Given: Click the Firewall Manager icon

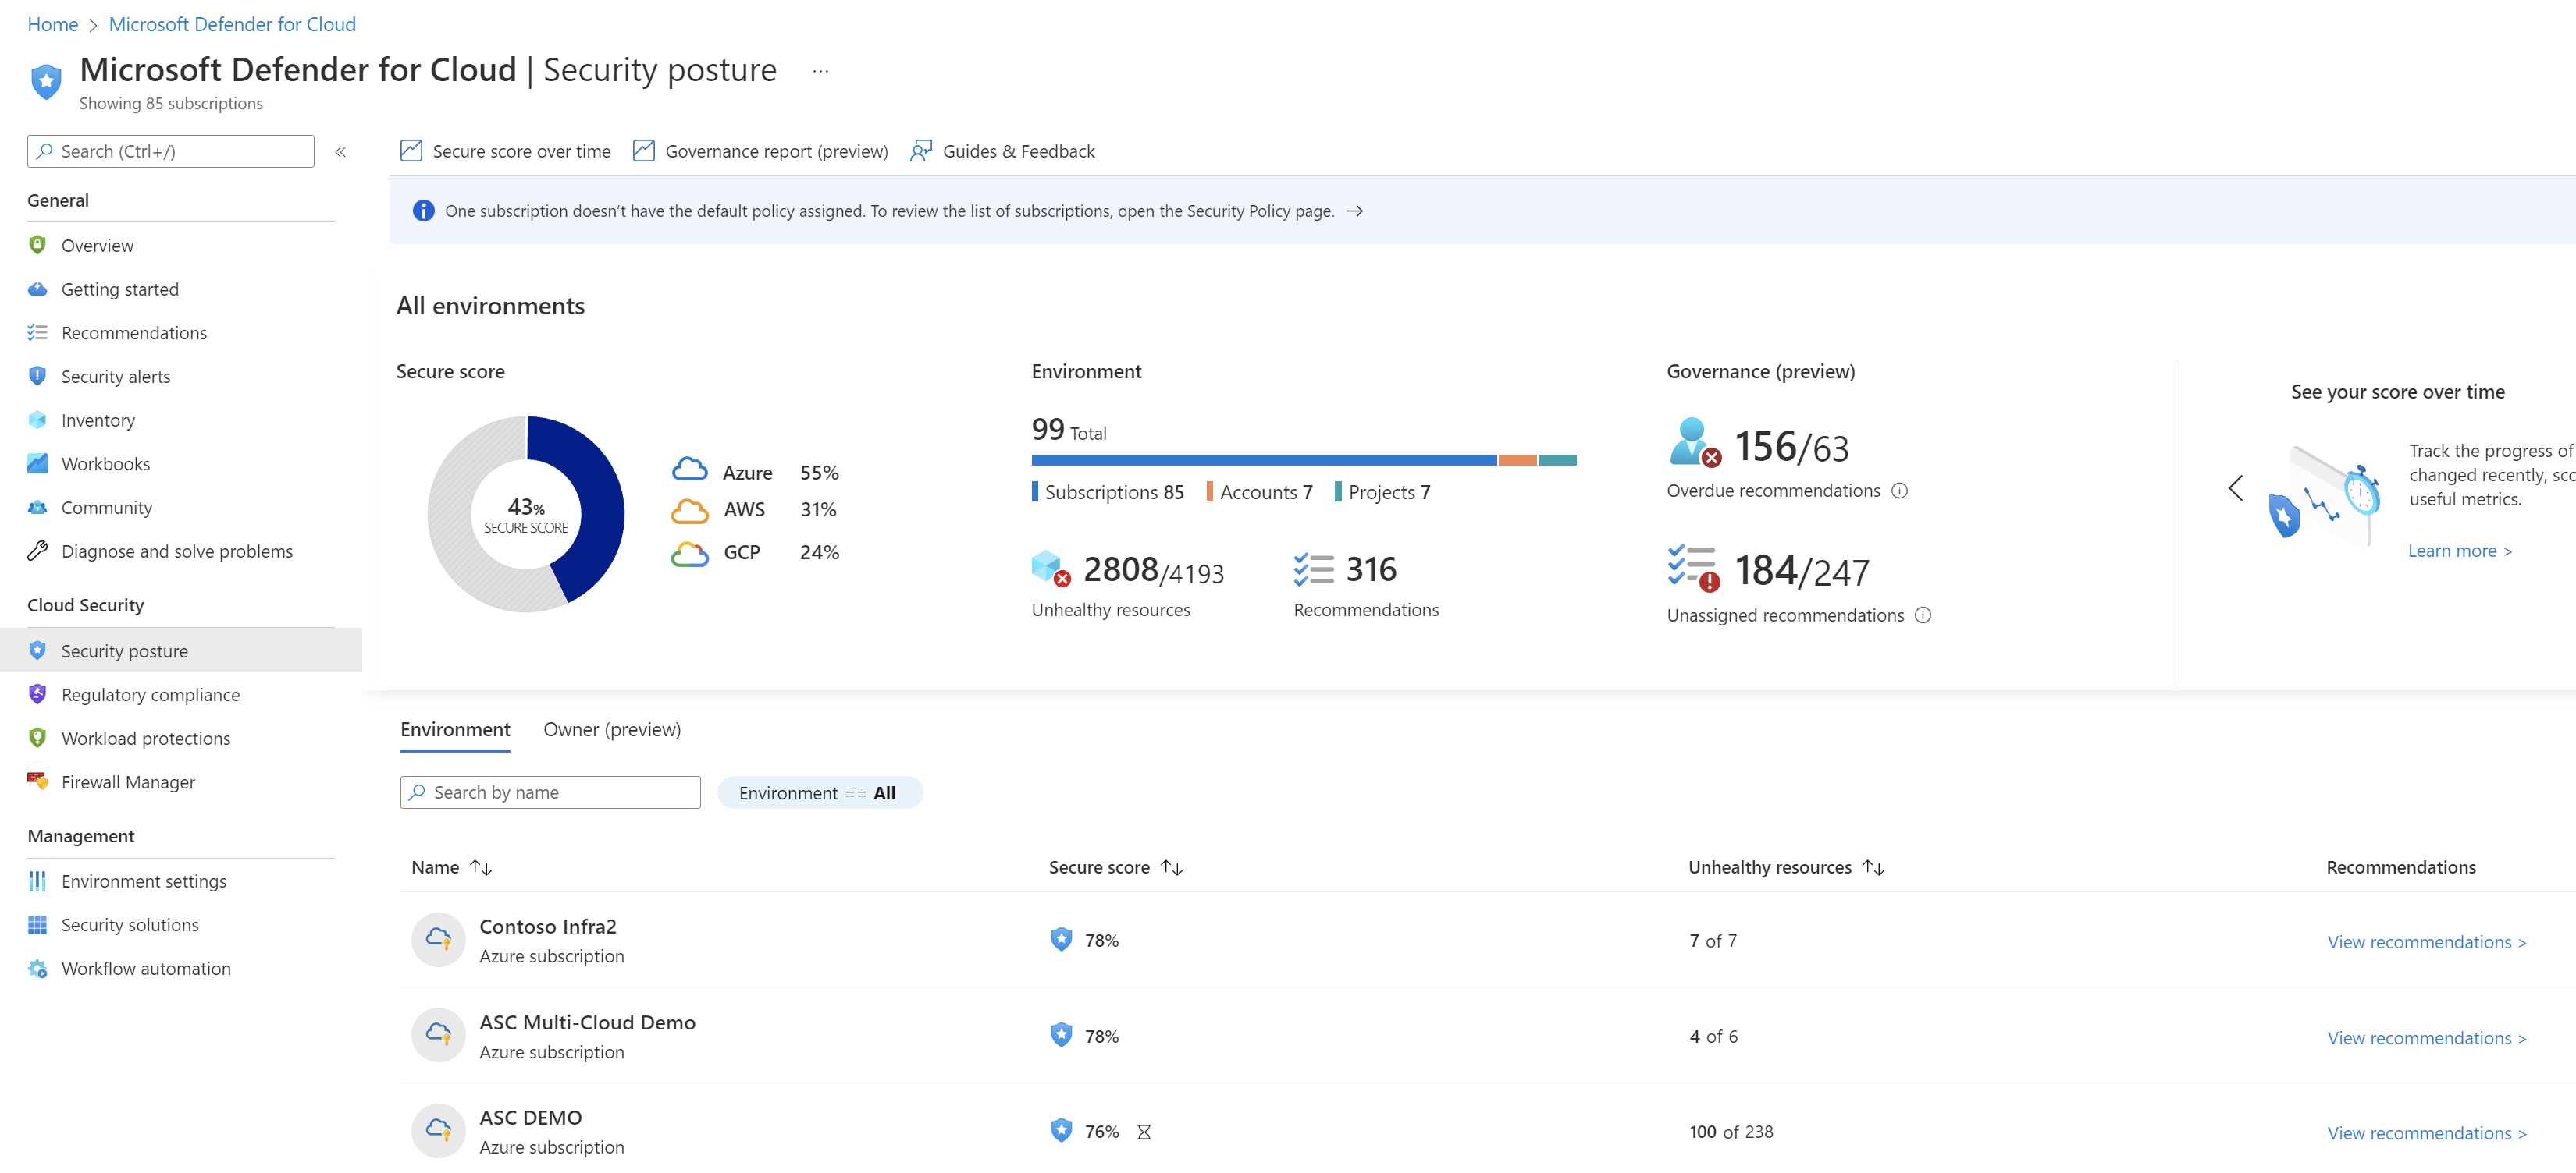Looking at the screenshot, I should [37, 781].
